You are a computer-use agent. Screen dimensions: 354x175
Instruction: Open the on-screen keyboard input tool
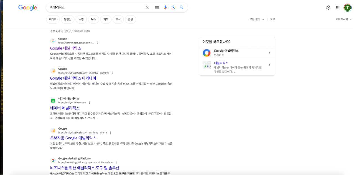[157, 7]
